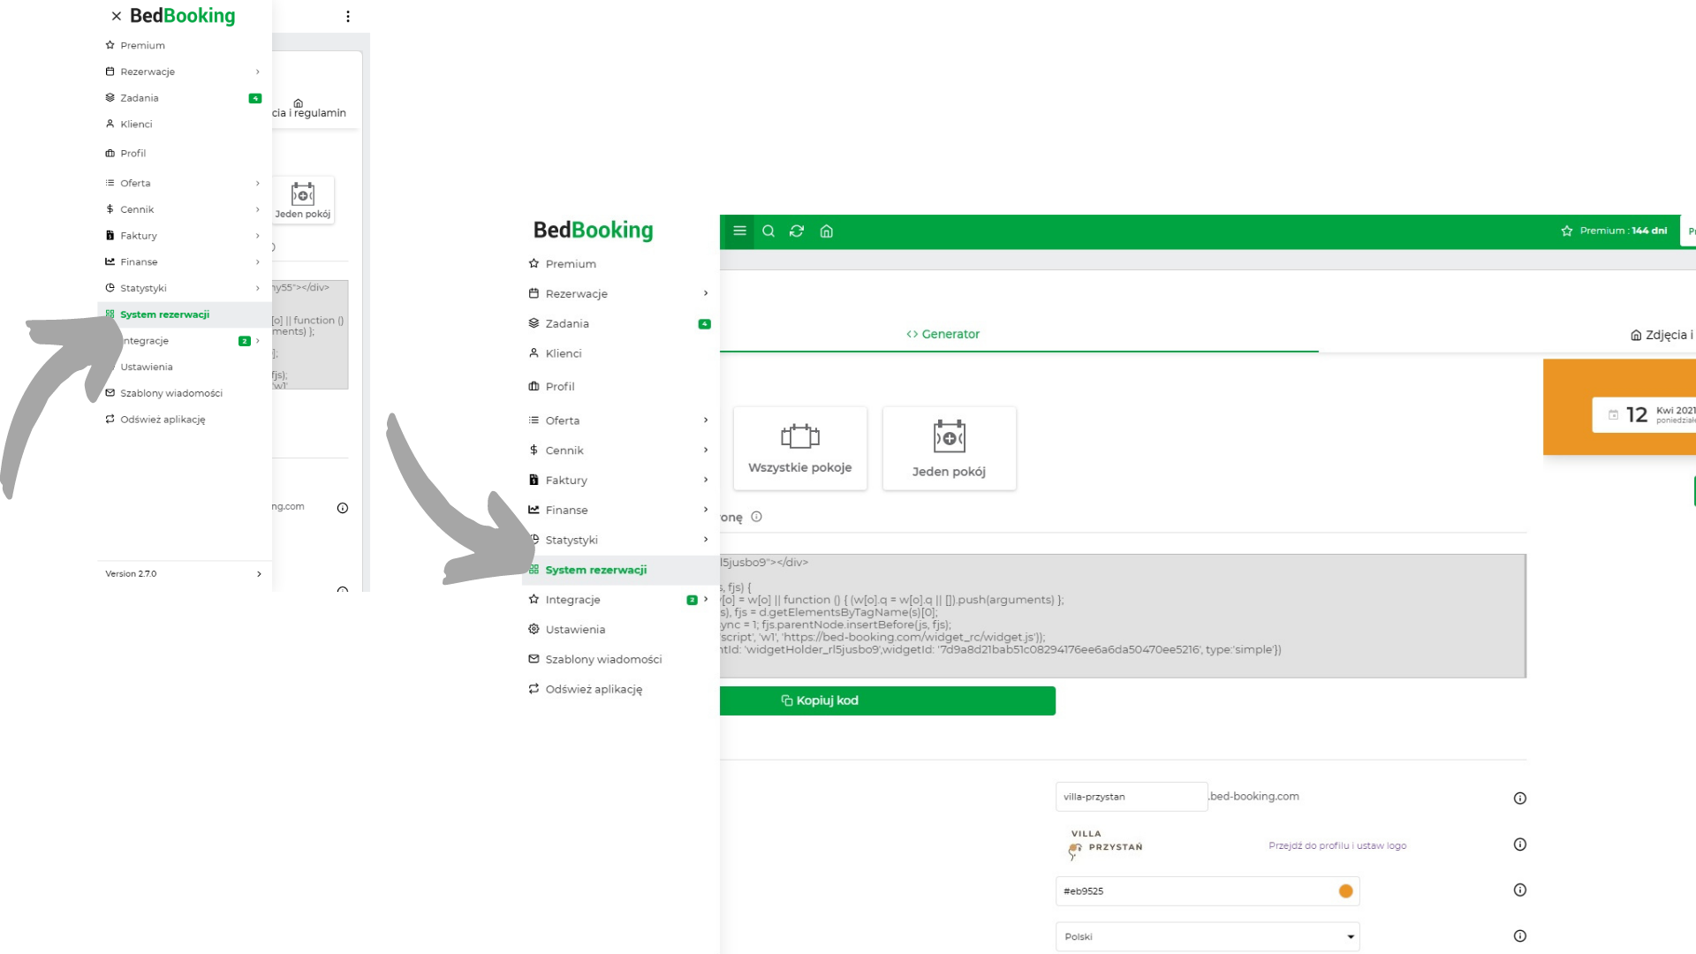Expand Oferta chevron in large sidebar
1696x954 pixels.
(x=706, y=420)
